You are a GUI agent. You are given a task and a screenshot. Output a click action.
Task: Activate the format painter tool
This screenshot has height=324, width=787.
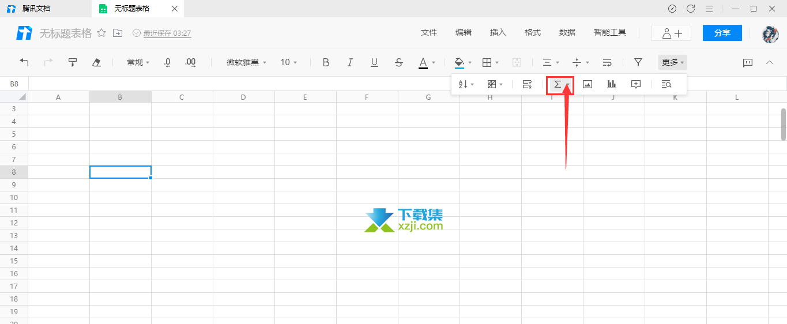point(73,62)
